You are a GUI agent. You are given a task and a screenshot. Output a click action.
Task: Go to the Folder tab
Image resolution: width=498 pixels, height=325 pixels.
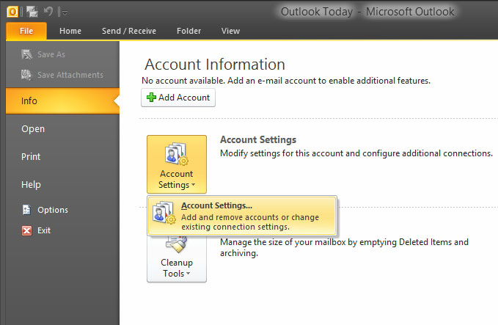point(188,31)
